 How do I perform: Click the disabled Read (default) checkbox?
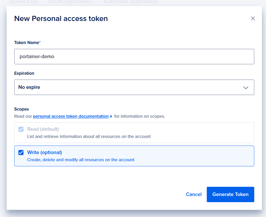click(21, 129)
